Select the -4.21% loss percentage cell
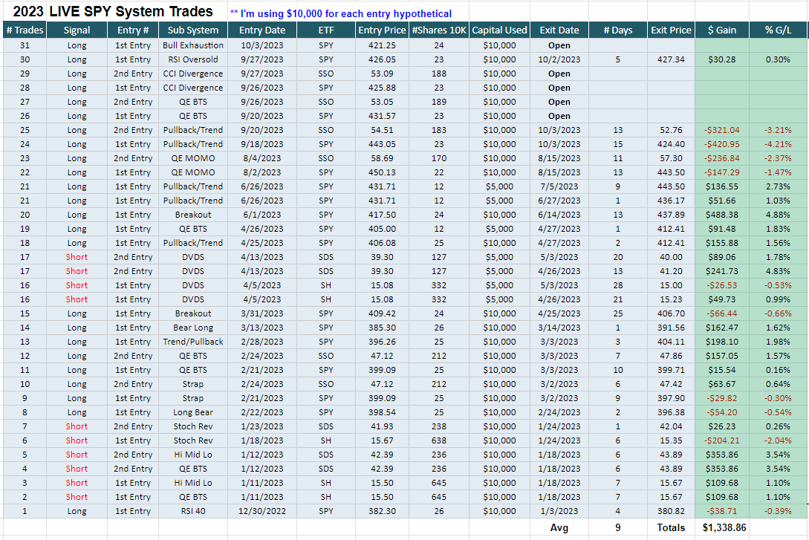 tap(778, 144)
